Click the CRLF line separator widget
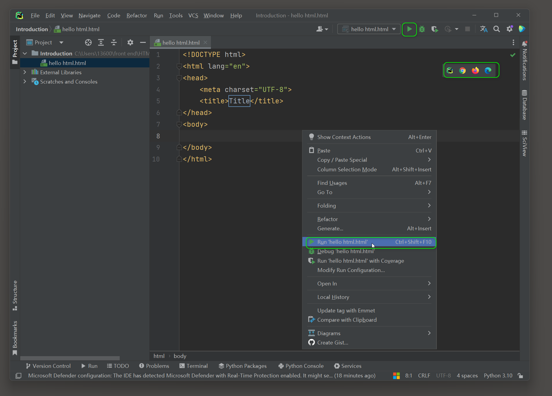The image size is (552, 396). click(424, 376)
